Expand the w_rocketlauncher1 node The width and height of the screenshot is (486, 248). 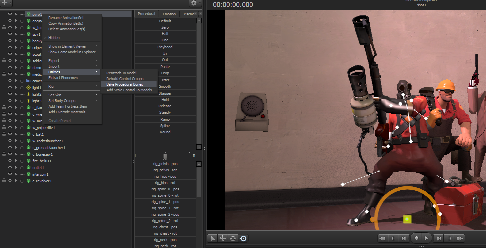(x=22, y=141)
